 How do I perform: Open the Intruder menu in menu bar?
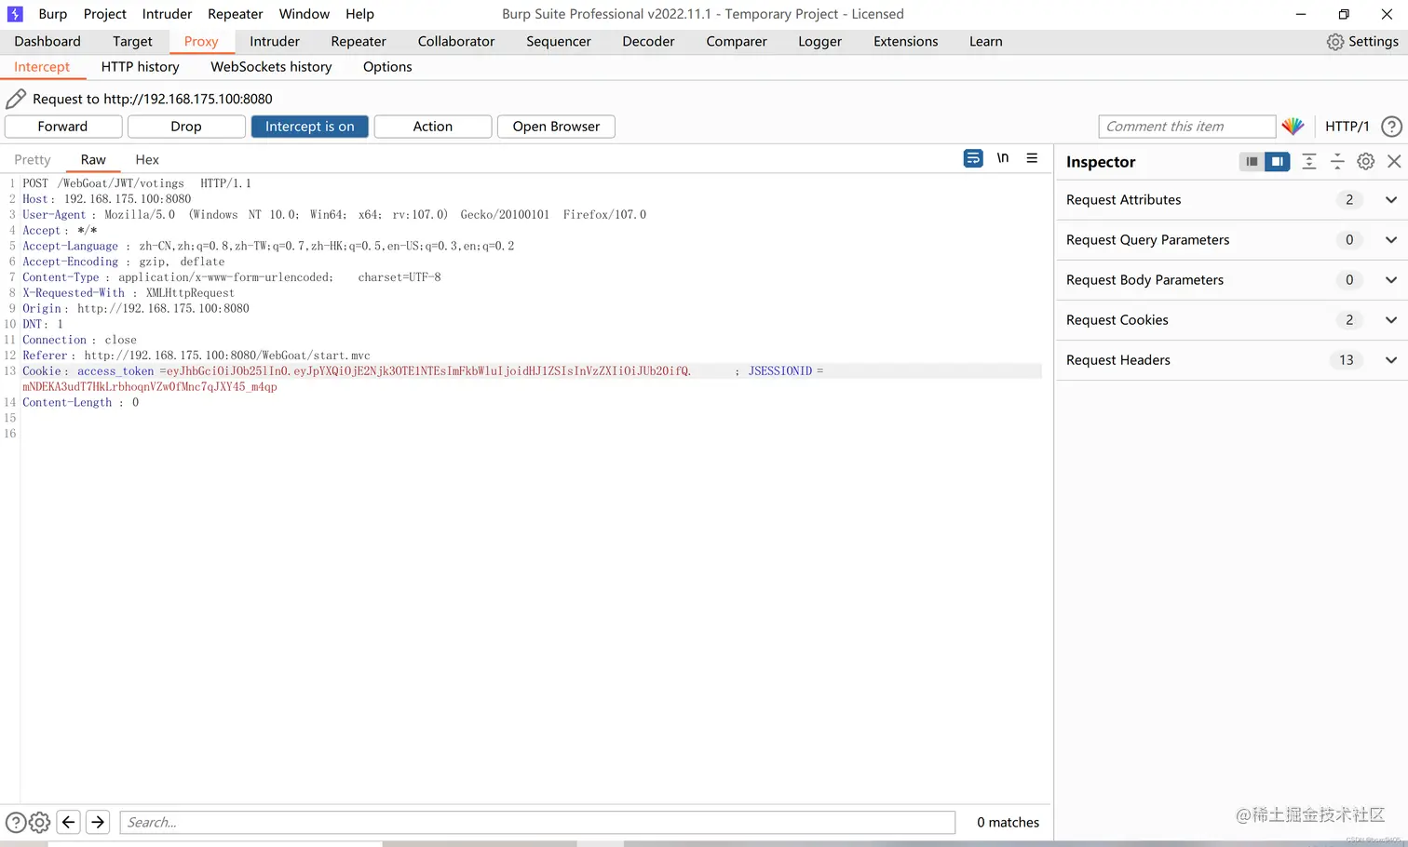point(167,14)
